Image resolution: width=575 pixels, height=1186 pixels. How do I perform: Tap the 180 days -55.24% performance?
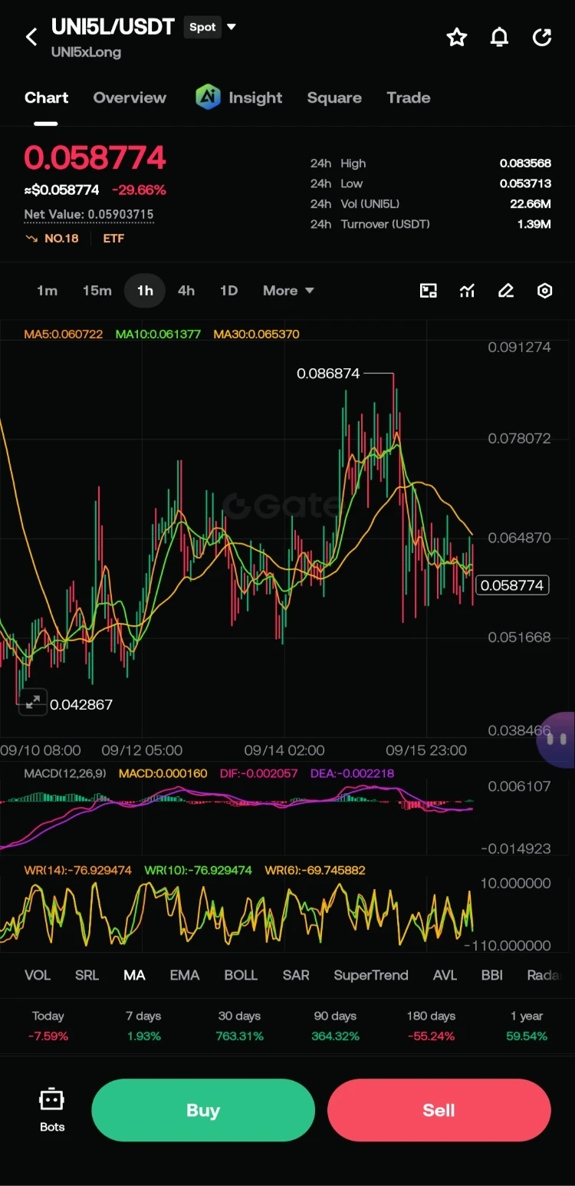click(x=431, y=1026)
